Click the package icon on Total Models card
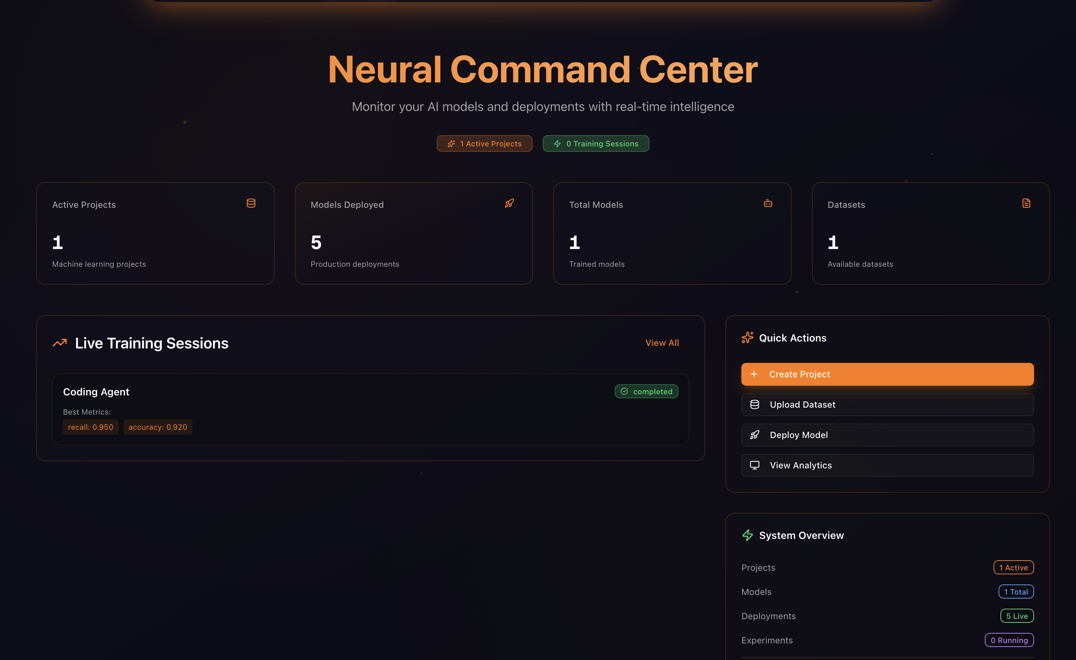1076x660 pixels. pyautogui.click(x=768, y=203)
